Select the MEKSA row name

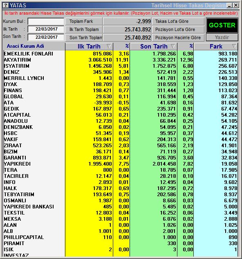coord(12,219)
